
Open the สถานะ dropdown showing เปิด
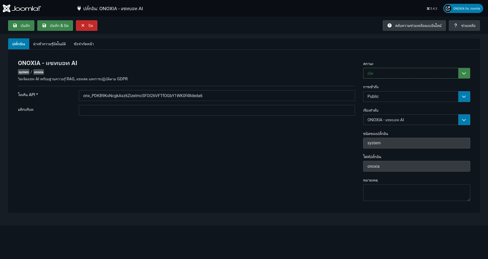coord(417,73)
